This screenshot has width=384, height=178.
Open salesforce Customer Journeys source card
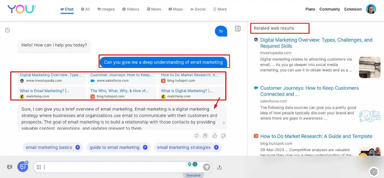coord(122,78)
